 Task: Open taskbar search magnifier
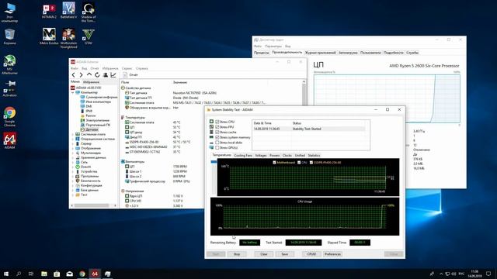click(x=19, y=274)
